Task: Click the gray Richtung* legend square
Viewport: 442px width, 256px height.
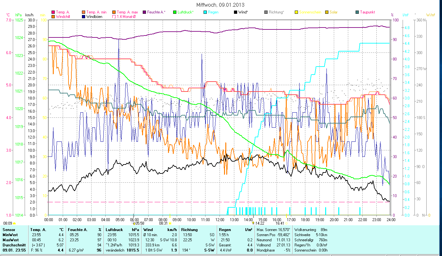Action: [266, 12]
